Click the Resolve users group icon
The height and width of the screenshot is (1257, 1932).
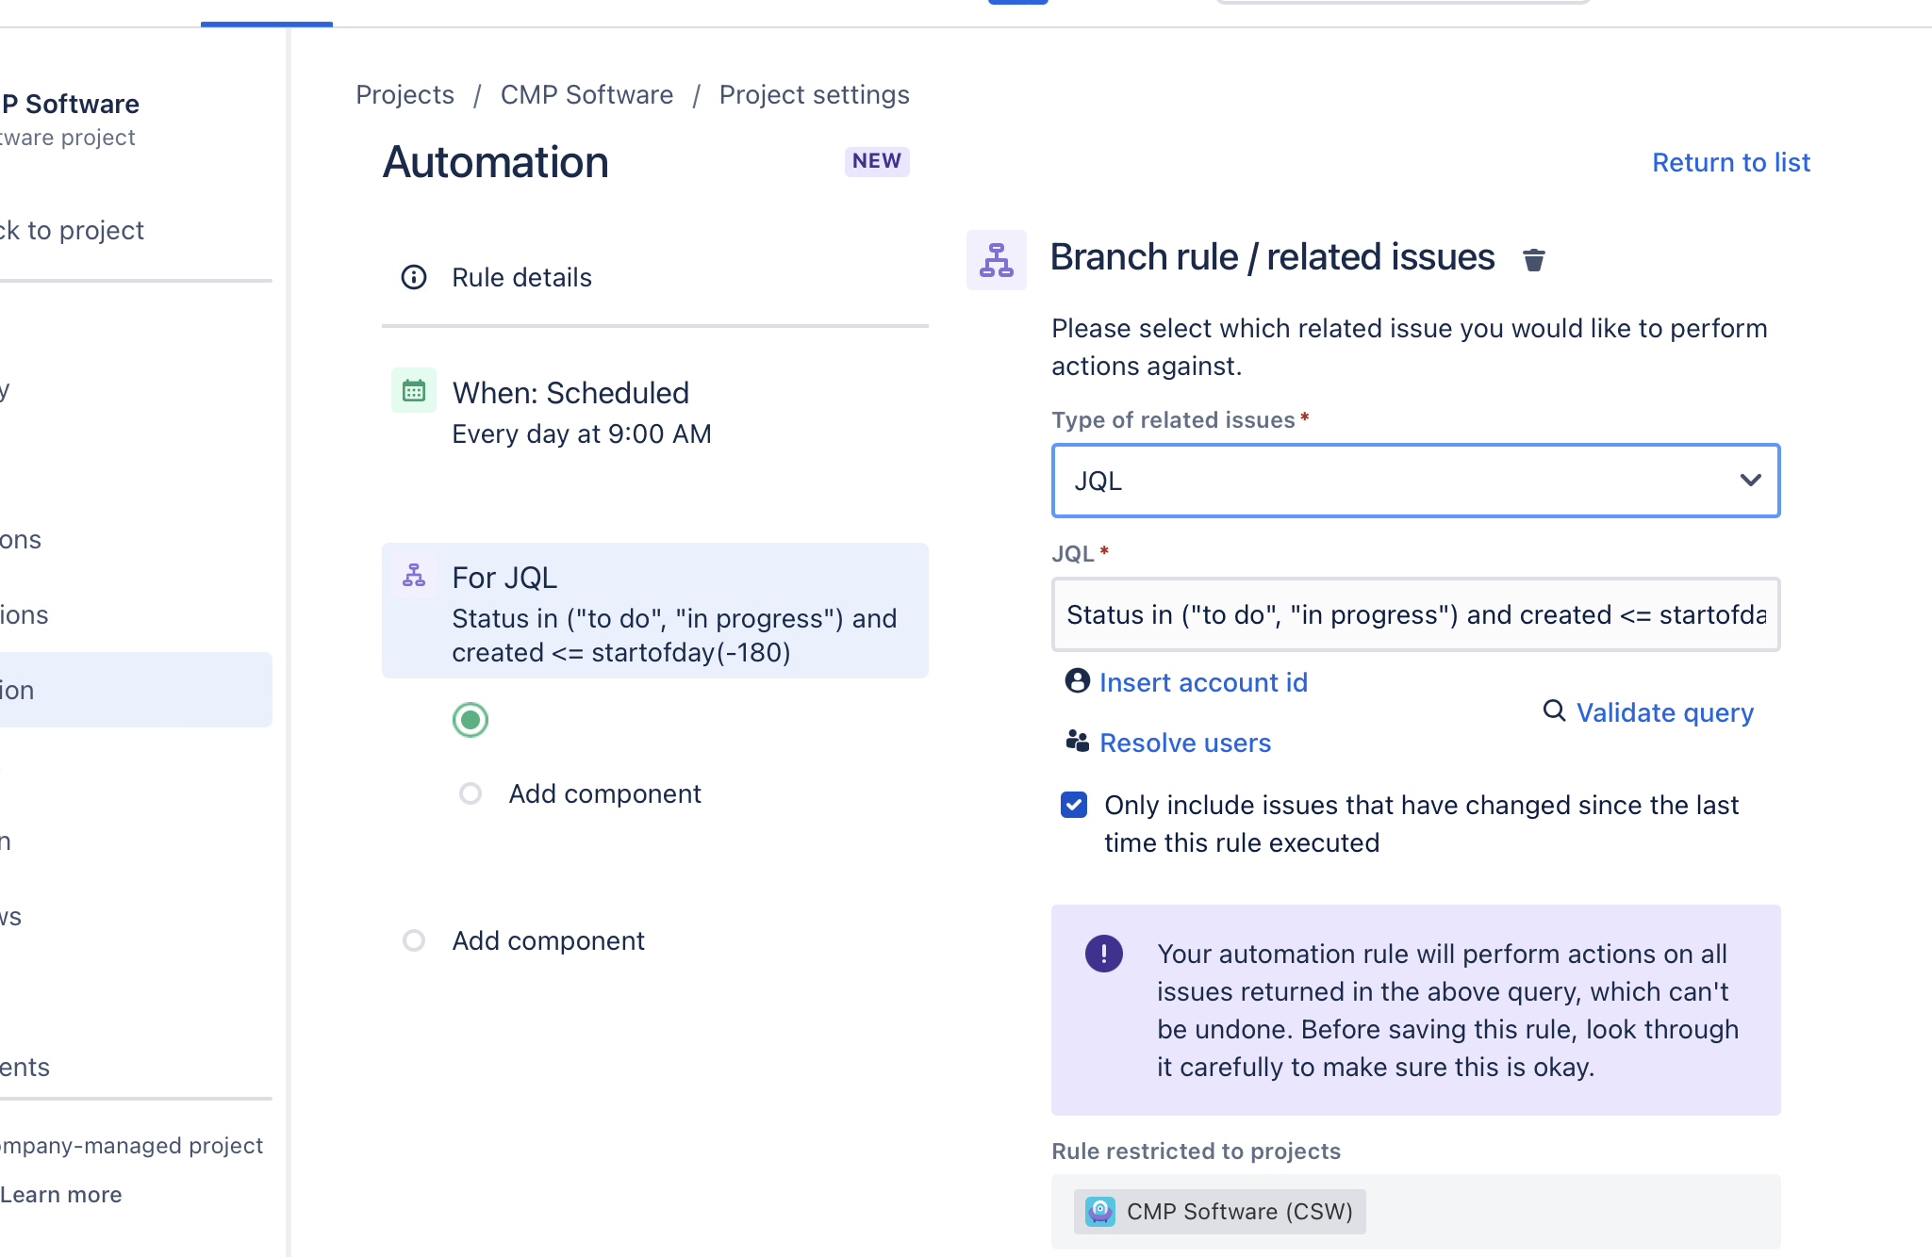click(x=1077, y=742)
